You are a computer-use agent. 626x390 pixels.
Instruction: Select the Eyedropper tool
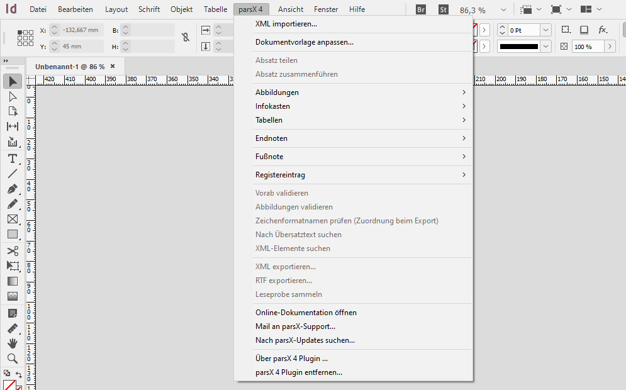click(13, 328)
